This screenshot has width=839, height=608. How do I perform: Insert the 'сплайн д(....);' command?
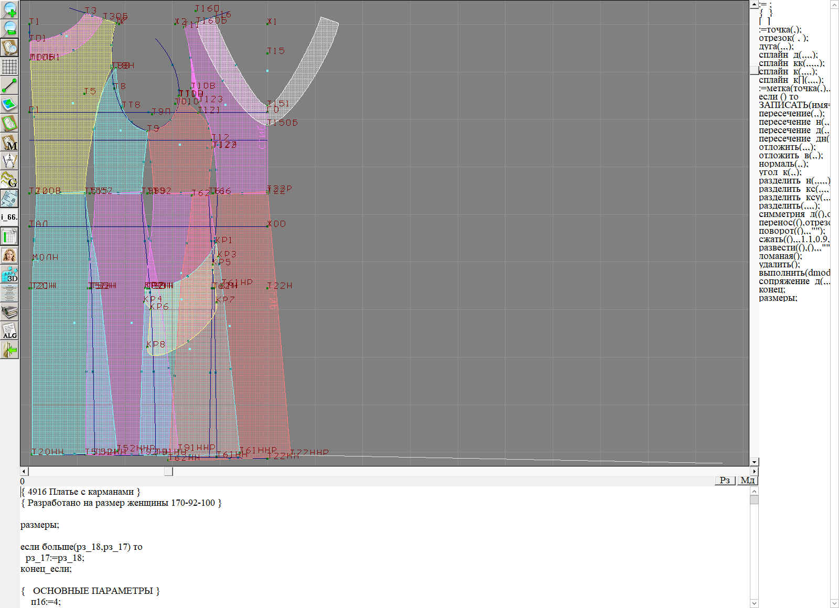coord(788,55)
